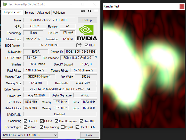This screenshot has height=140, width=186.
Task: Click the Subvendor value EVGA
Action: coord(36,52)
